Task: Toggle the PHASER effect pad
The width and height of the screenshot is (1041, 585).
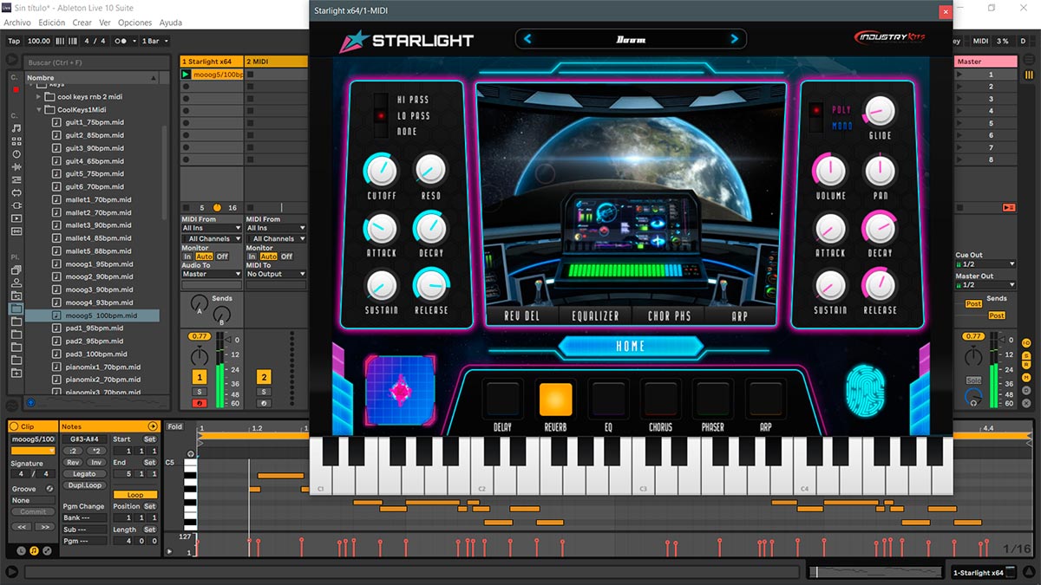Action: point(712,399)
